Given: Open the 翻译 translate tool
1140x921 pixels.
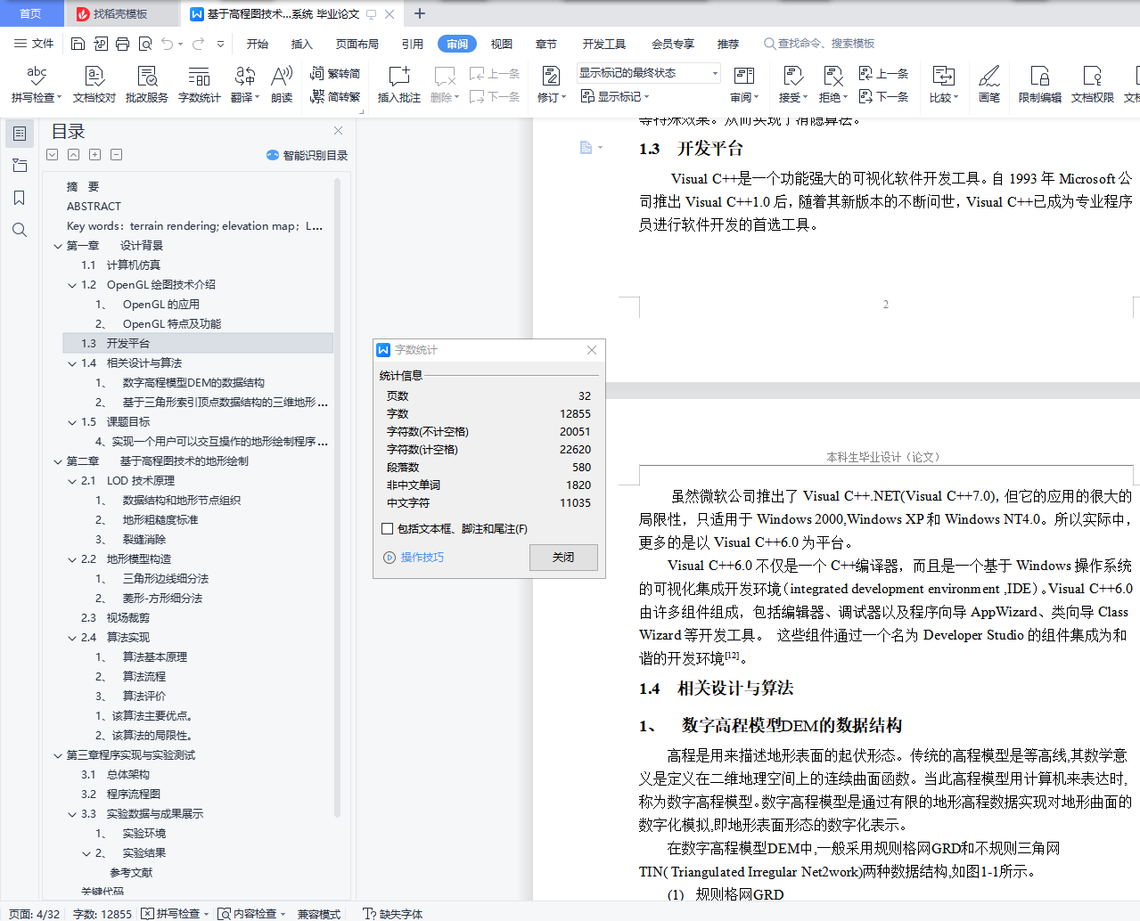Looking at the screenshot, I should tap(244, 85).
